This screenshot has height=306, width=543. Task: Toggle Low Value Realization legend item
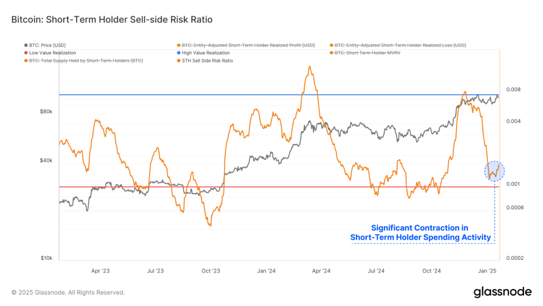point(51,52)
